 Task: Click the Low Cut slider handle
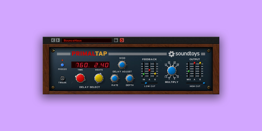(146, 83)
